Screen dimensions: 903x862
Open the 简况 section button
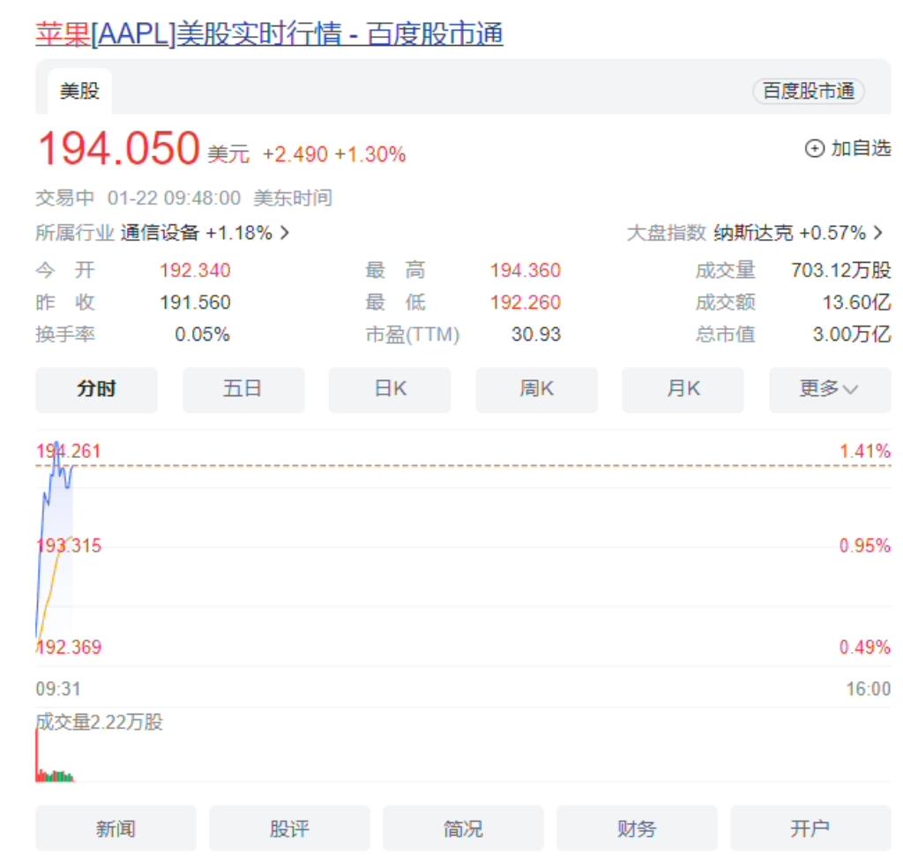(463, 828)
